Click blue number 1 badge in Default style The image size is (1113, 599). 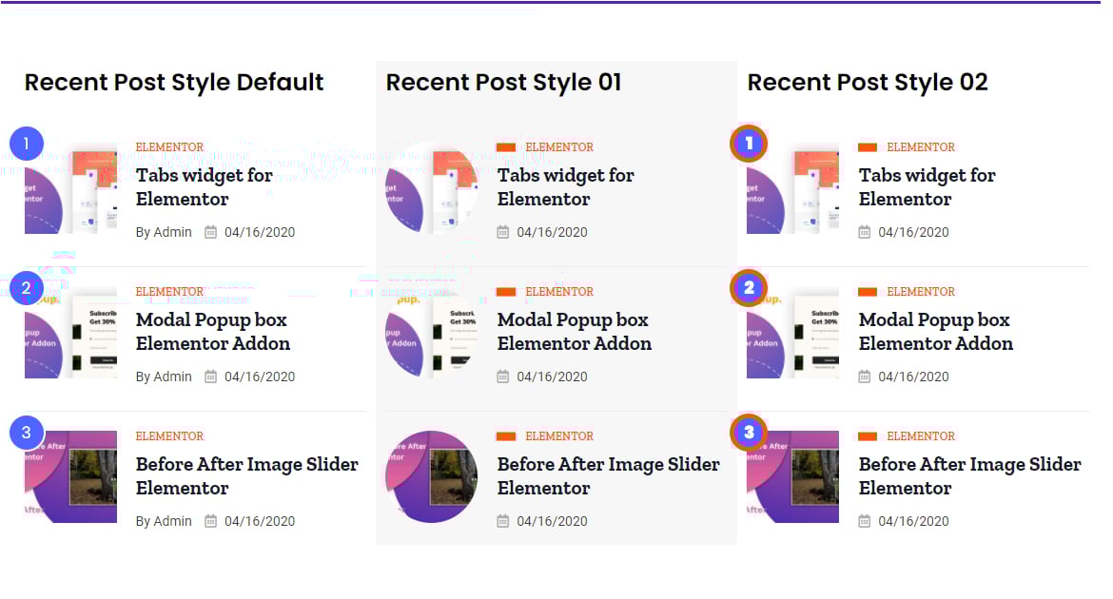click(x=27, y=145)
